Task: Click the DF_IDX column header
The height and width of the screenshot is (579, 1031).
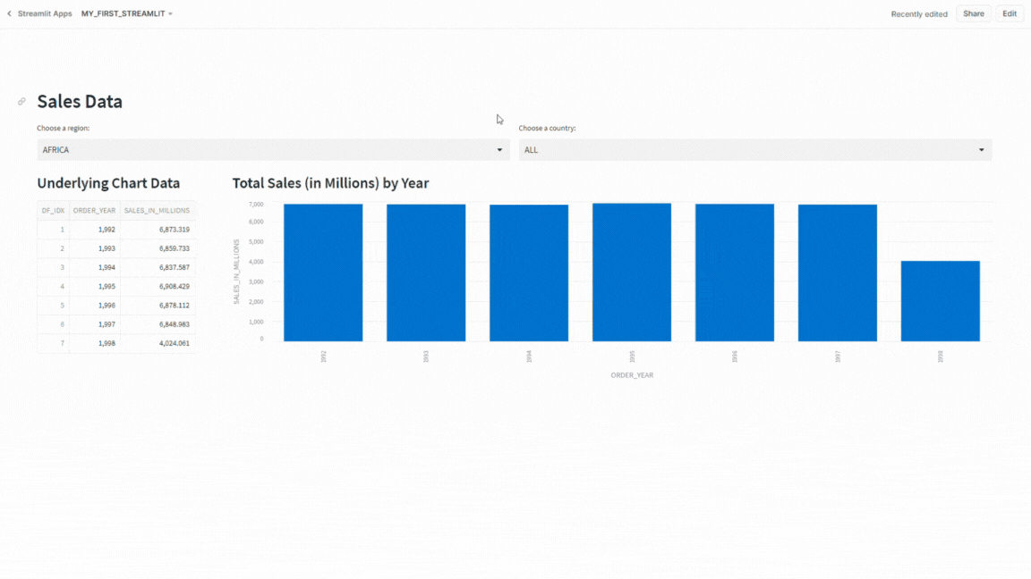Action: click(x=53, y=211)
